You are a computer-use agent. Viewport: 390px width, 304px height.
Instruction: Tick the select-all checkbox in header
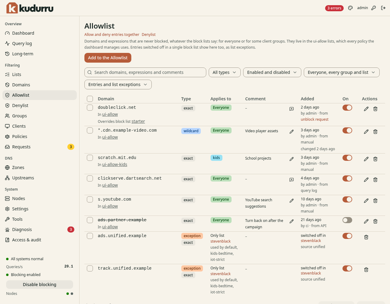[x=90, y=99]
